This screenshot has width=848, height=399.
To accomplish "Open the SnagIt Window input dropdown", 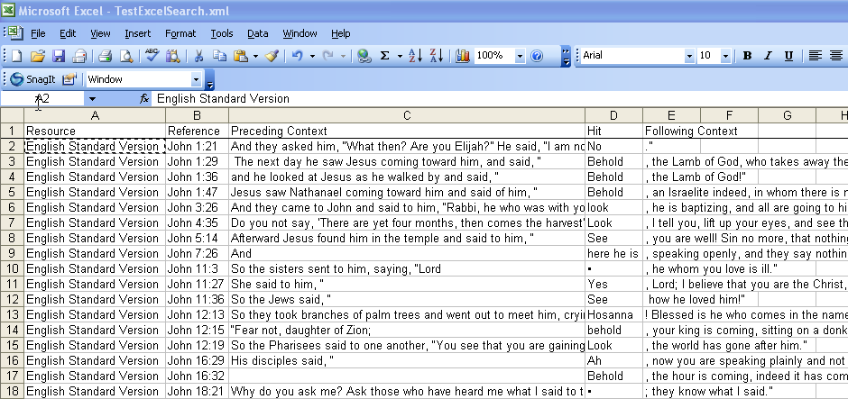I will tap(196, 80).
